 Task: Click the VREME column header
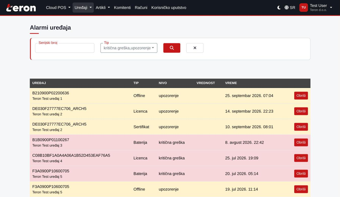pos(231,83)
